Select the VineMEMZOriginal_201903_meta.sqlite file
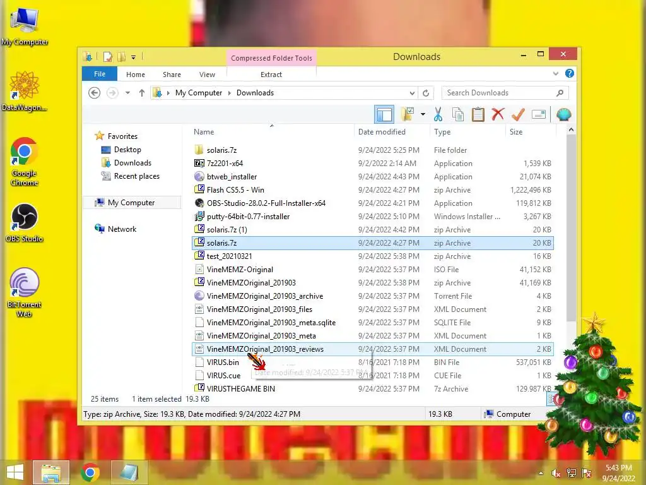The width and height of the screenshot is (646, 485). pyautogui.click(x=373, y=323)
